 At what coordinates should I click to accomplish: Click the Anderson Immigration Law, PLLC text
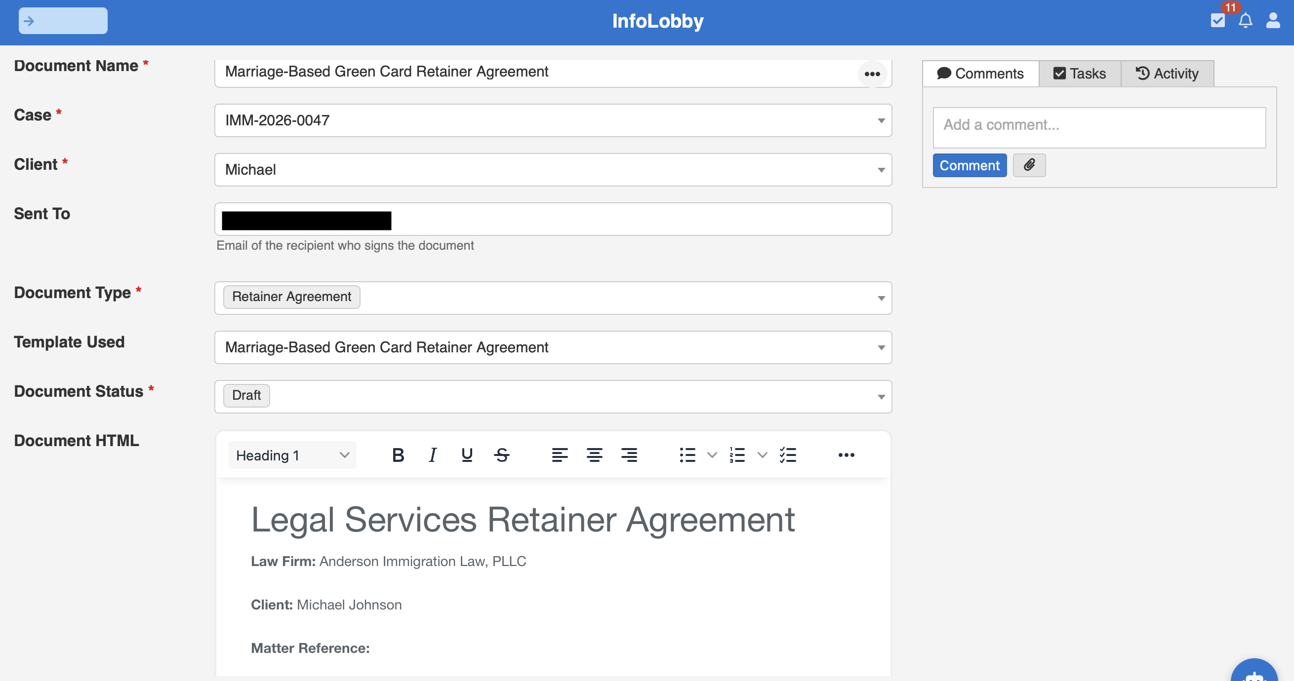[x=422, y=561]
